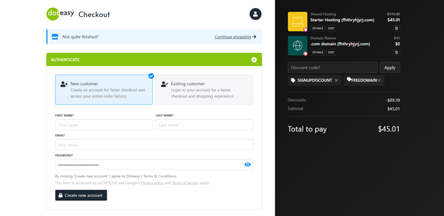Viewport: 444px width, 216px height.
Task: Open the user account avatar menu
Action: [255, 14]
